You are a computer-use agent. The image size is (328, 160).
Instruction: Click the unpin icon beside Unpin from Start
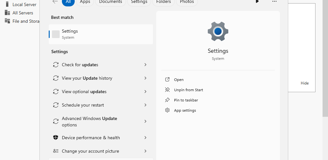[167, 90]
